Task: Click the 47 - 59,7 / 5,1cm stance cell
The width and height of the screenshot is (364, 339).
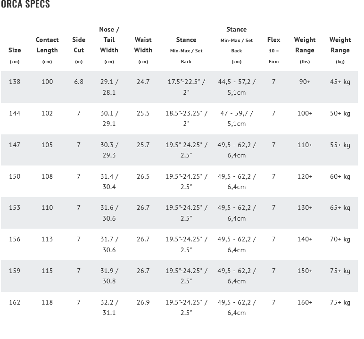Action: [x=237, y=118]
